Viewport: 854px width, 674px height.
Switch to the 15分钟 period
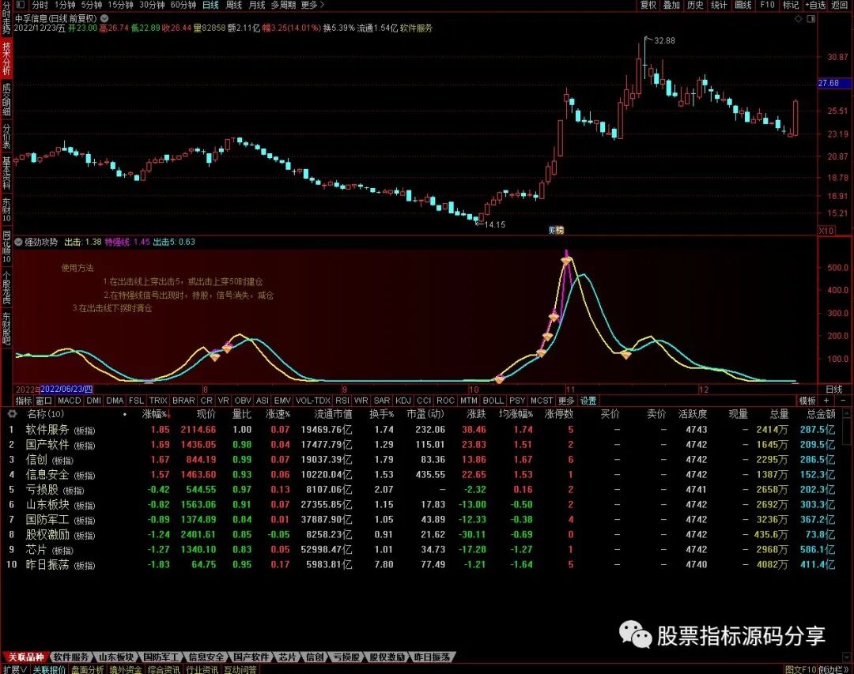pyautogui.click(x=120, y=5)
